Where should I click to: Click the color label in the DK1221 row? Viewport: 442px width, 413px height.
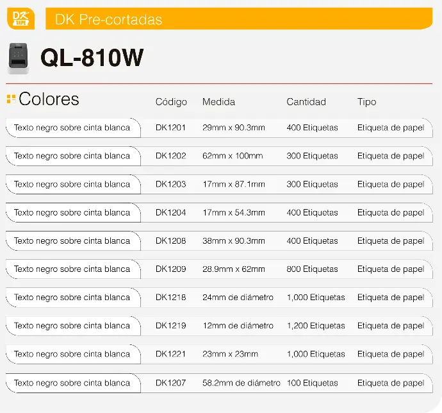tap(72, 354)
